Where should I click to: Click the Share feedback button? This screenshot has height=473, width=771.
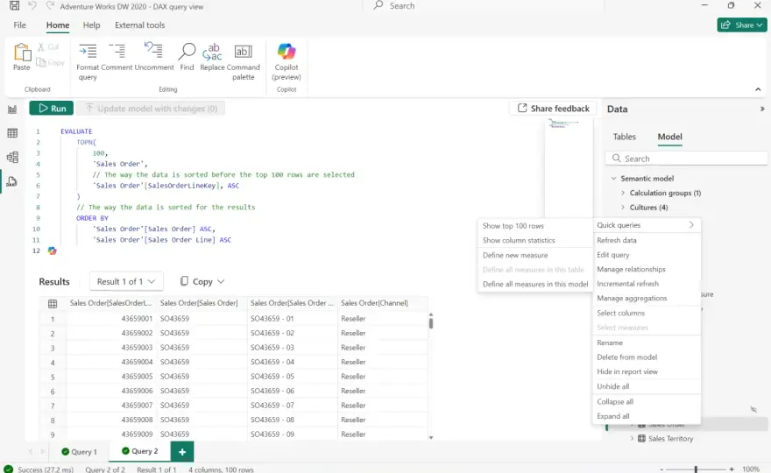pos(553,108)
